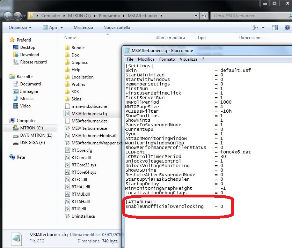
Task: Select the USB GIGA (F:) drive
Action: pos(29,143)
